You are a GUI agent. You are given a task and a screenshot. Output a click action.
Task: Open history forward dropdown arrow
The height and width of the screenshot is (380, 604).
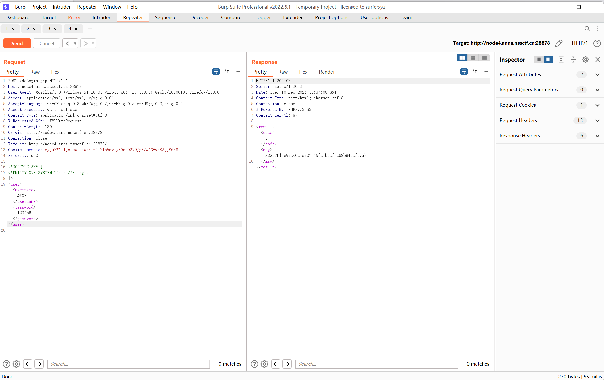click(x=93, y=43)
